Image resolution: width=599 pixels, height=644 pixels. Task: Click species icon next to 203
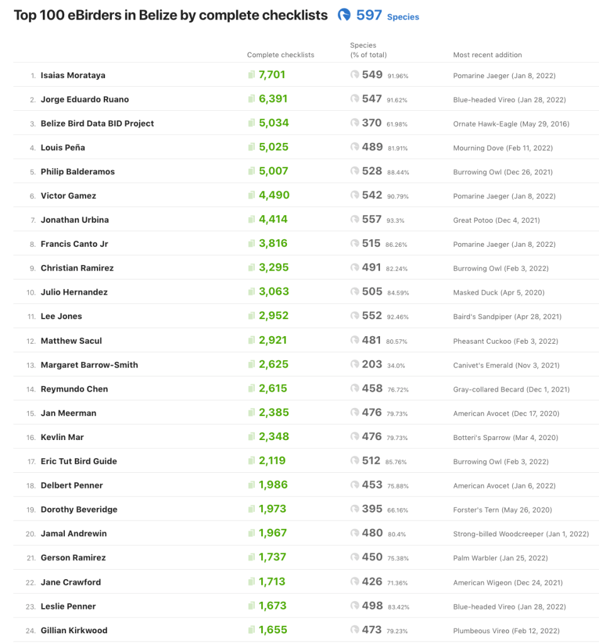click(x=355, y=364)
